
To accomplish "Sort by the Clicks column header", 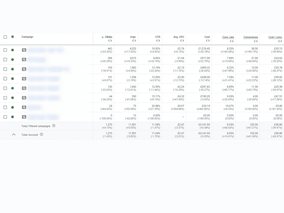I will (108, 37).
